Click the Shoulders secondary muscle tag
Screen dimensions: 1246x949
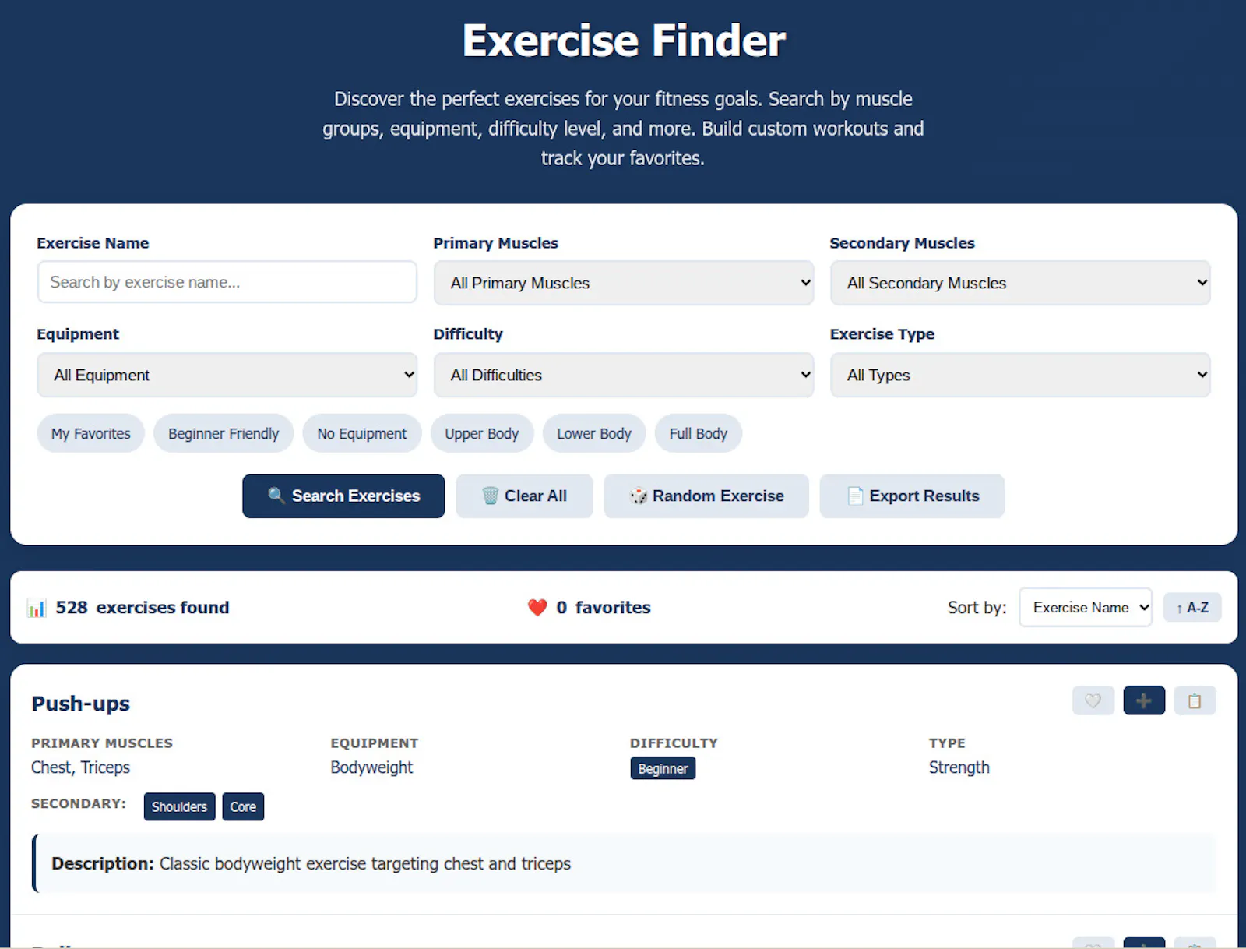coord(179,806)
